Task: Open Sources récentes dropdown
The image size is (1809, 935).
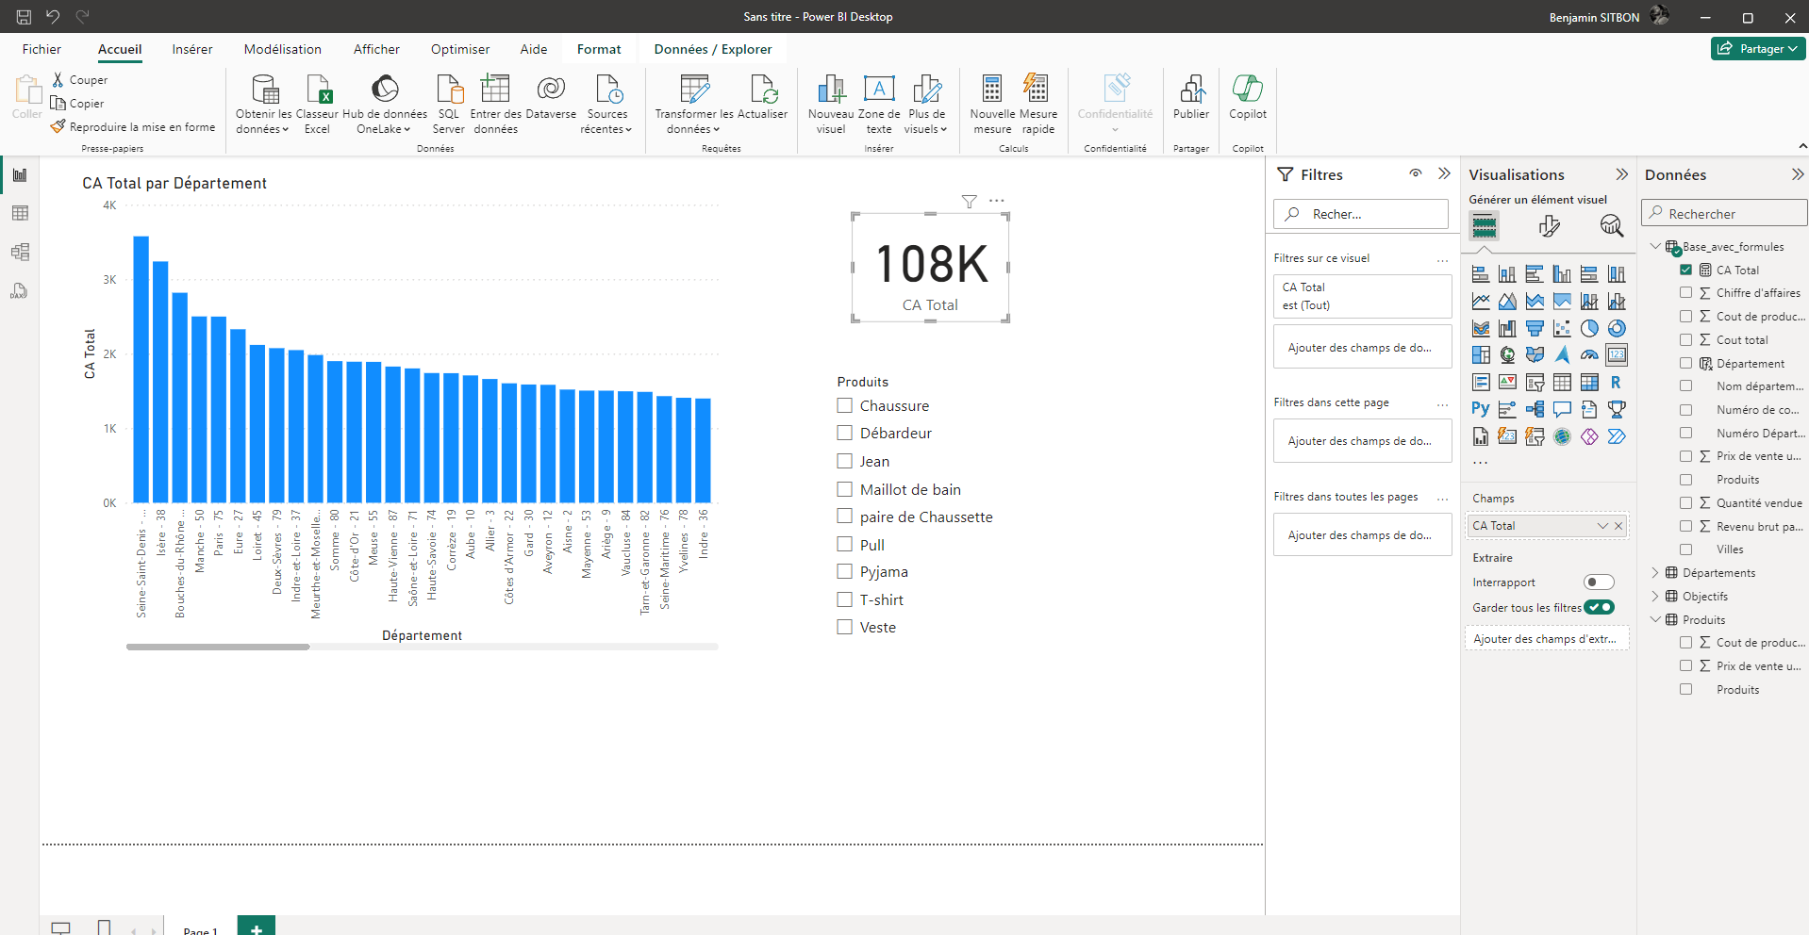Action: [x=607, y=105]
